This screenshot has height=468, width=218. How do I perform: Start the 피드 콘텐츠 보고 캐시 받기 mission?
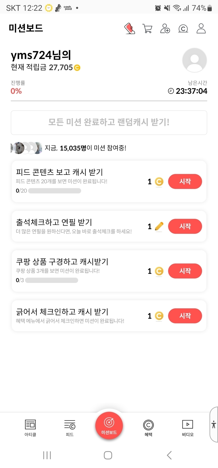pyautogui.click(x=185, y=181)
